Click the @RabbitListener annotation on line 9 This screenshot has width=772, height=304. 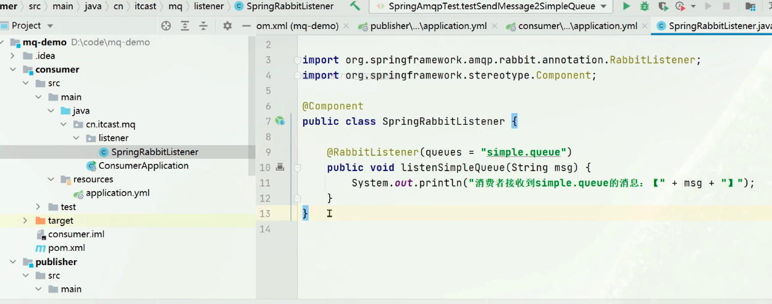coord(373,152)
